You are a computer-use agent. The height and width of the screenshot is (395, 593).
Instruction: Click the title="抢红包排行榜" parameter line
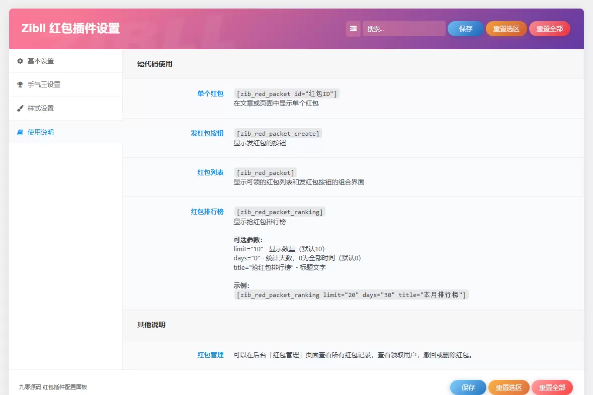280,267
